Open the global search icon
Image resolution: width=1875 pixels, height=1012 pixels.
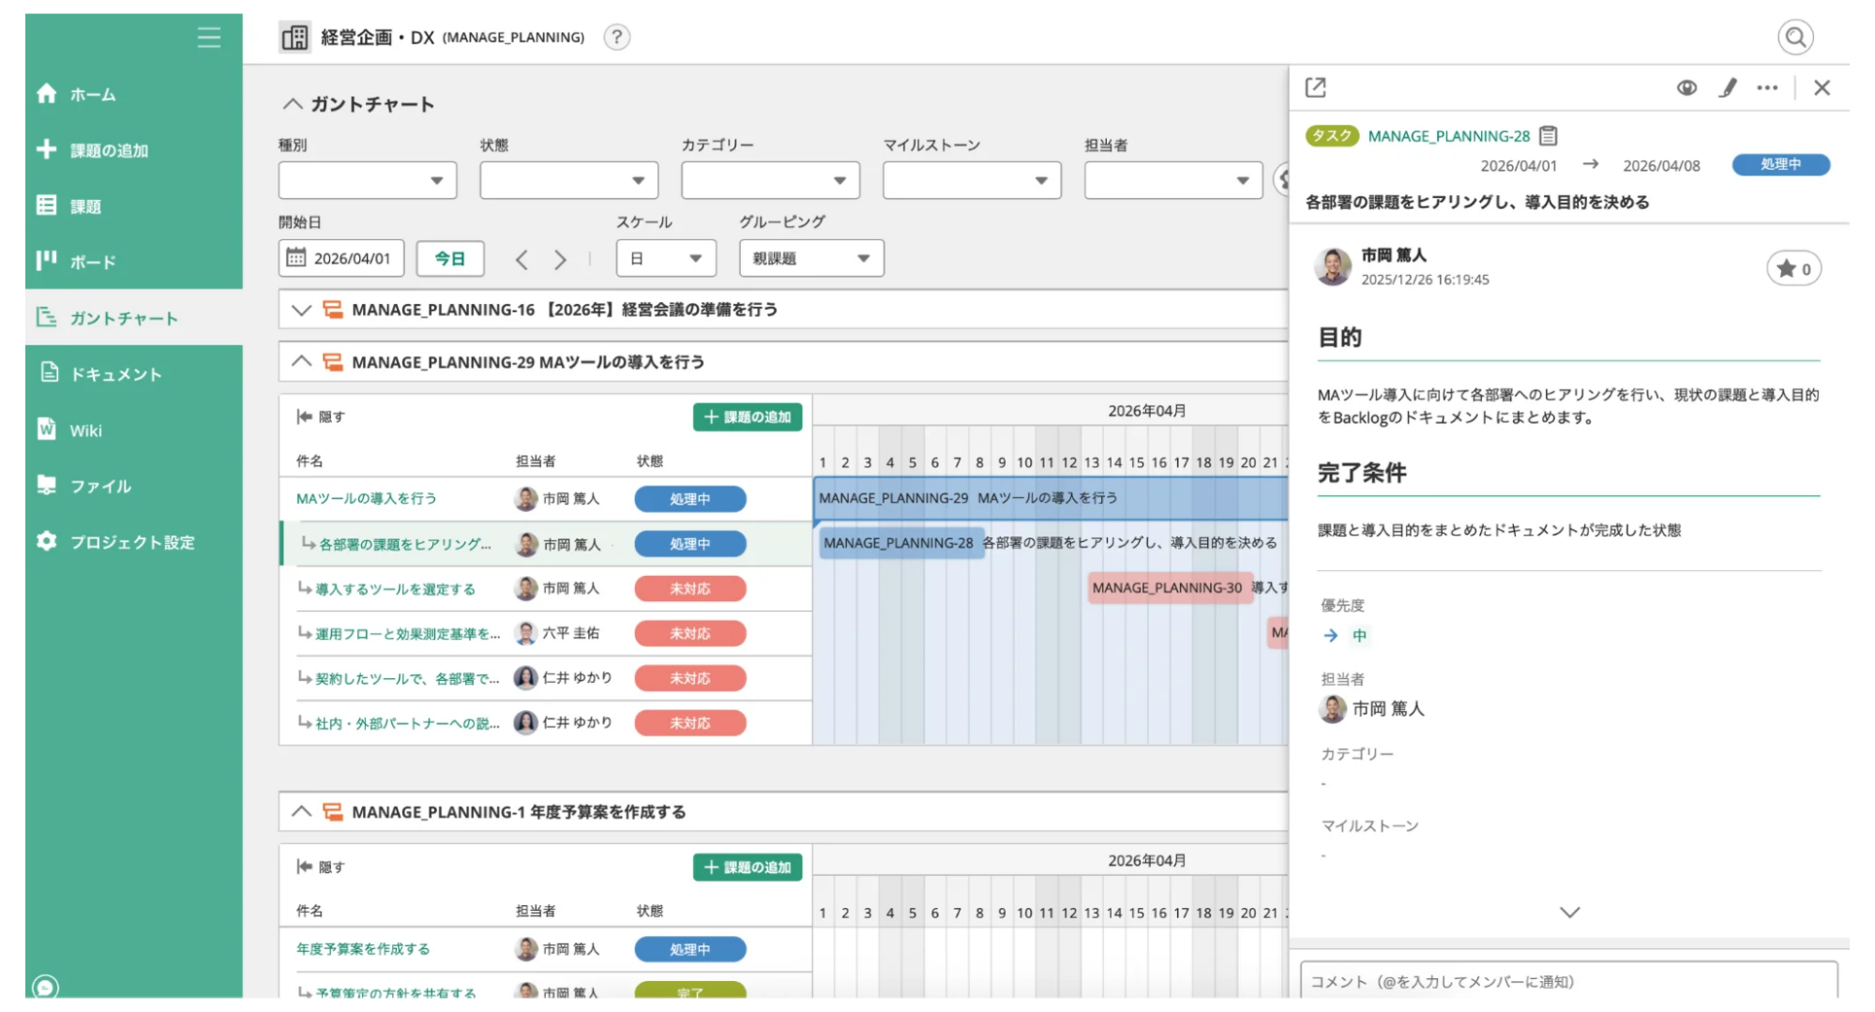[1794, 38]
